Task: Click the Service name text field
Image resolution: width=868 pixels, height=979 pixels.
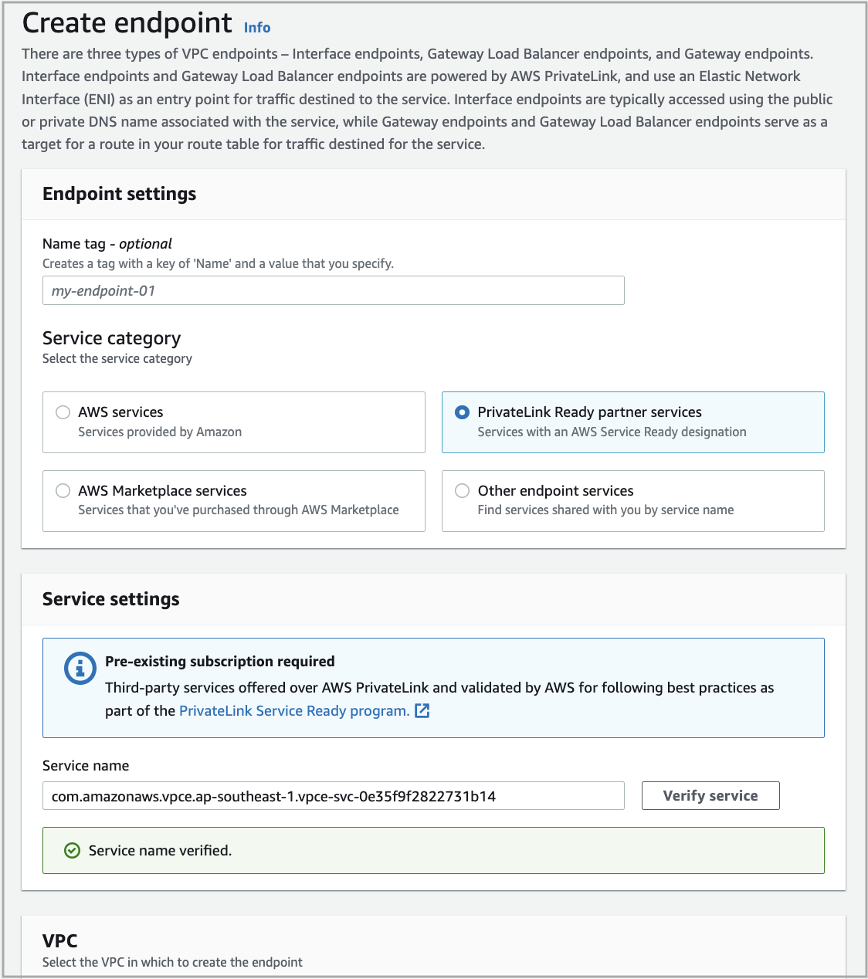Action: click(x=333, y=795)
